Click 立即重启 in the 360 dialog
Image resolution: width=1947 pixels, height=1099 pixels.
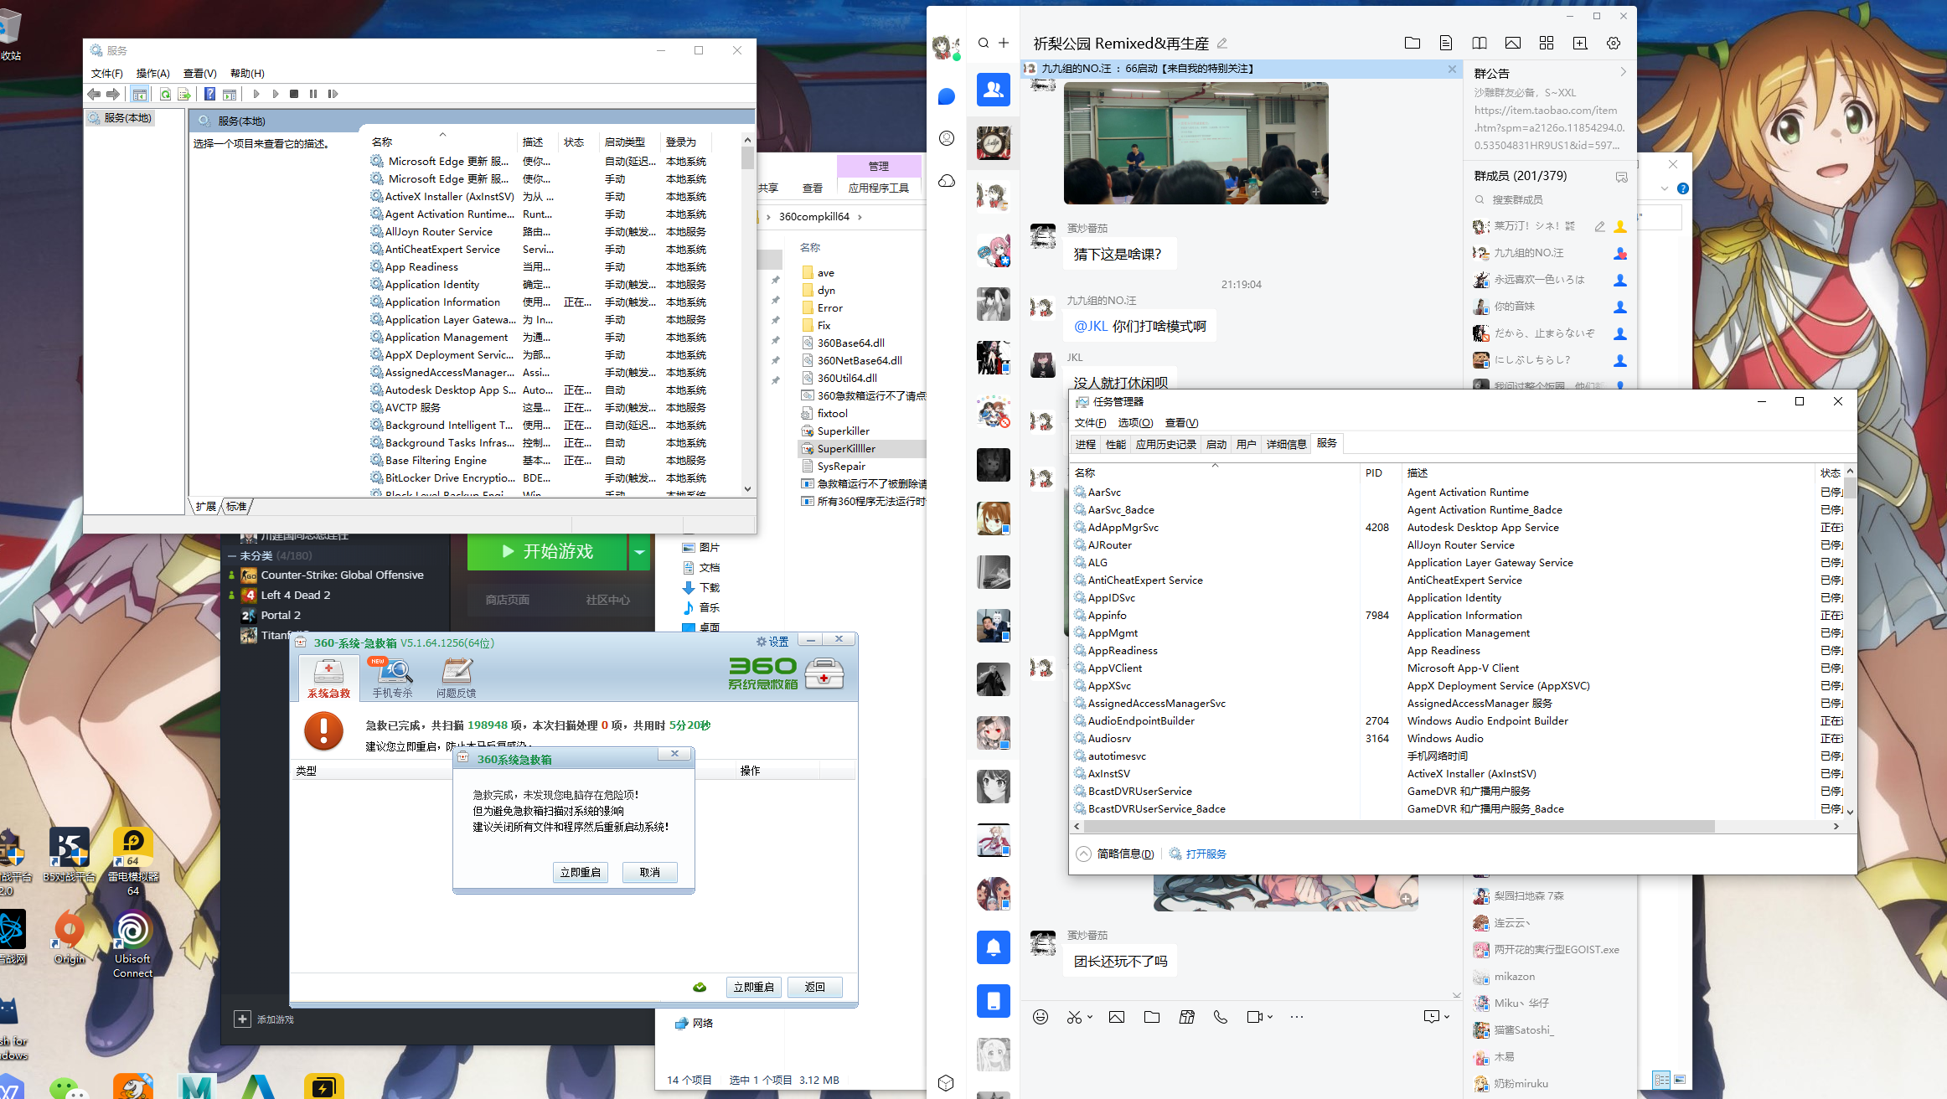coord(580,872)
